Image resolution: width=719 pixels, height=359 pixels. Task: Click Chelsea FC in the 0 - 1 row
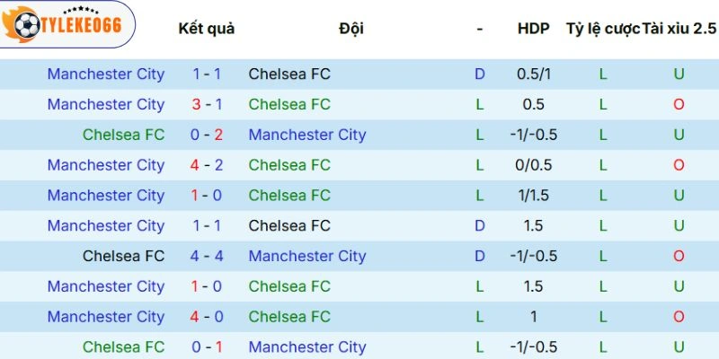124,346
